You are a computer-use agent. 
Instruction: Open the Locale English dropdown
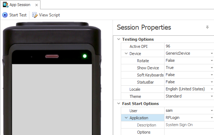[x=212, y=89]
